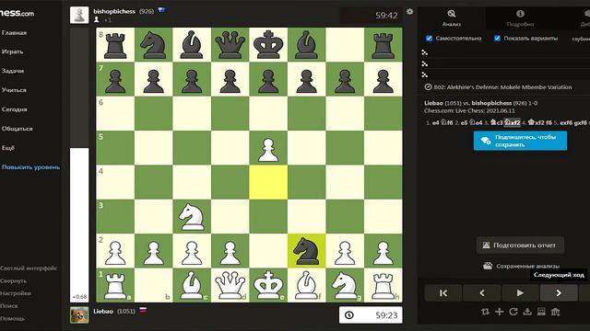Image resolution: width=590 pixels, height=331 pixels.
Task: Open Главная in the sidebar
Action: click(x=14, y=33)
